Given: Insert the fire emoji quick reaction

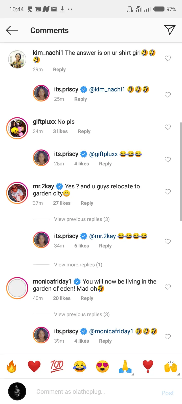Looking at the screenshot, I should coord(12,366).
